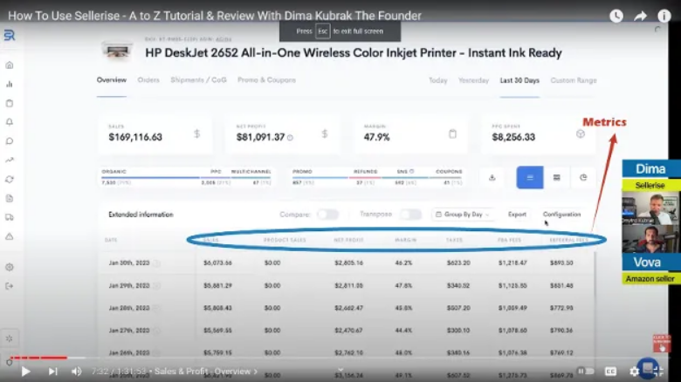Mute the video volume
Screen dimensions: 681x382
(77, 372)
